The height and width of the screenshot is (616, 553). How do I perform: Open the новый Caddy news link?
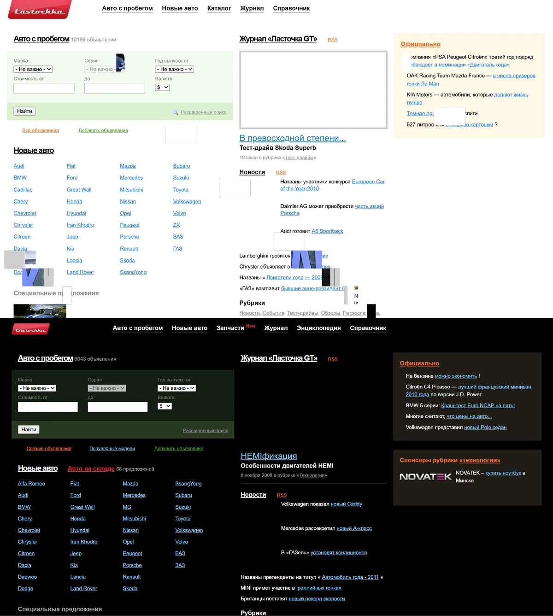[347, 504]
